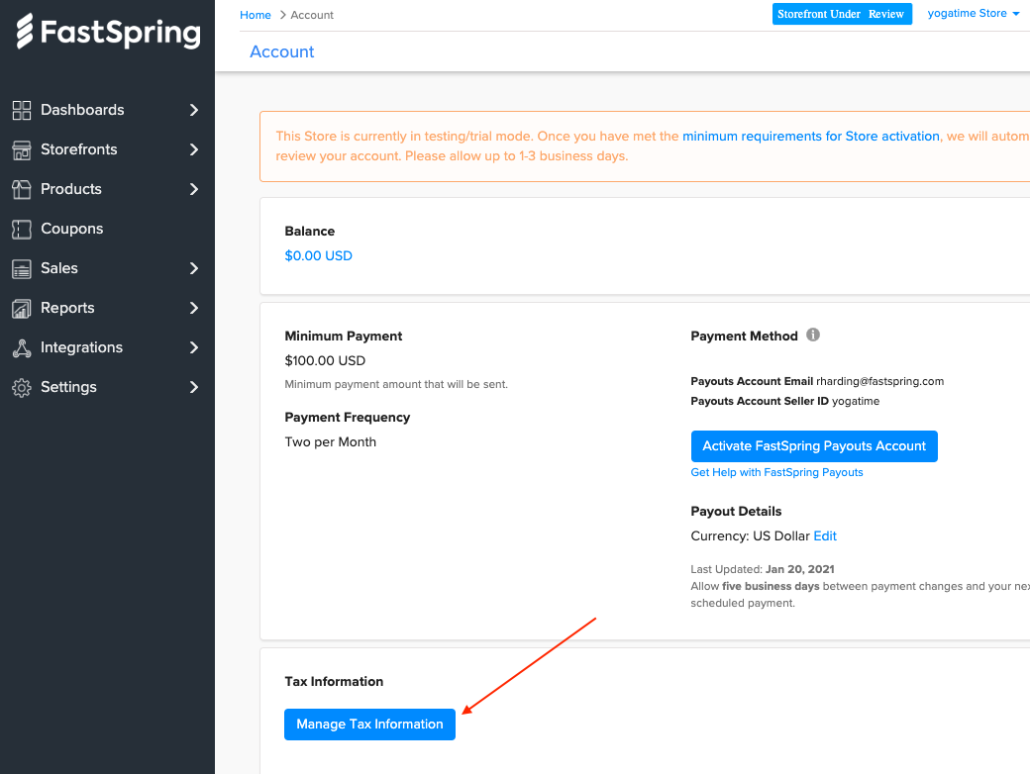
Task: Click the Sales list icon
Action: point(22,268)
